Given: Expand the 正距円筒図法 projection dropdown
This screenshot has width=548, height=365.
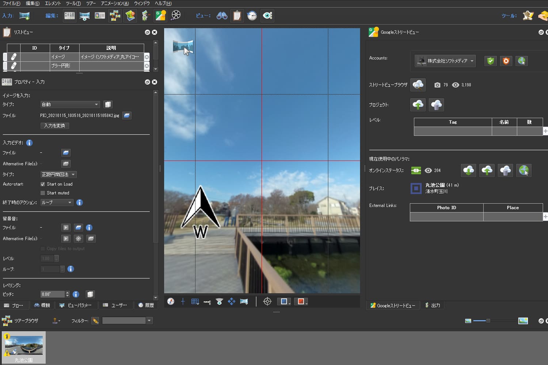Looking at the screenshot, I should point(58,174).
